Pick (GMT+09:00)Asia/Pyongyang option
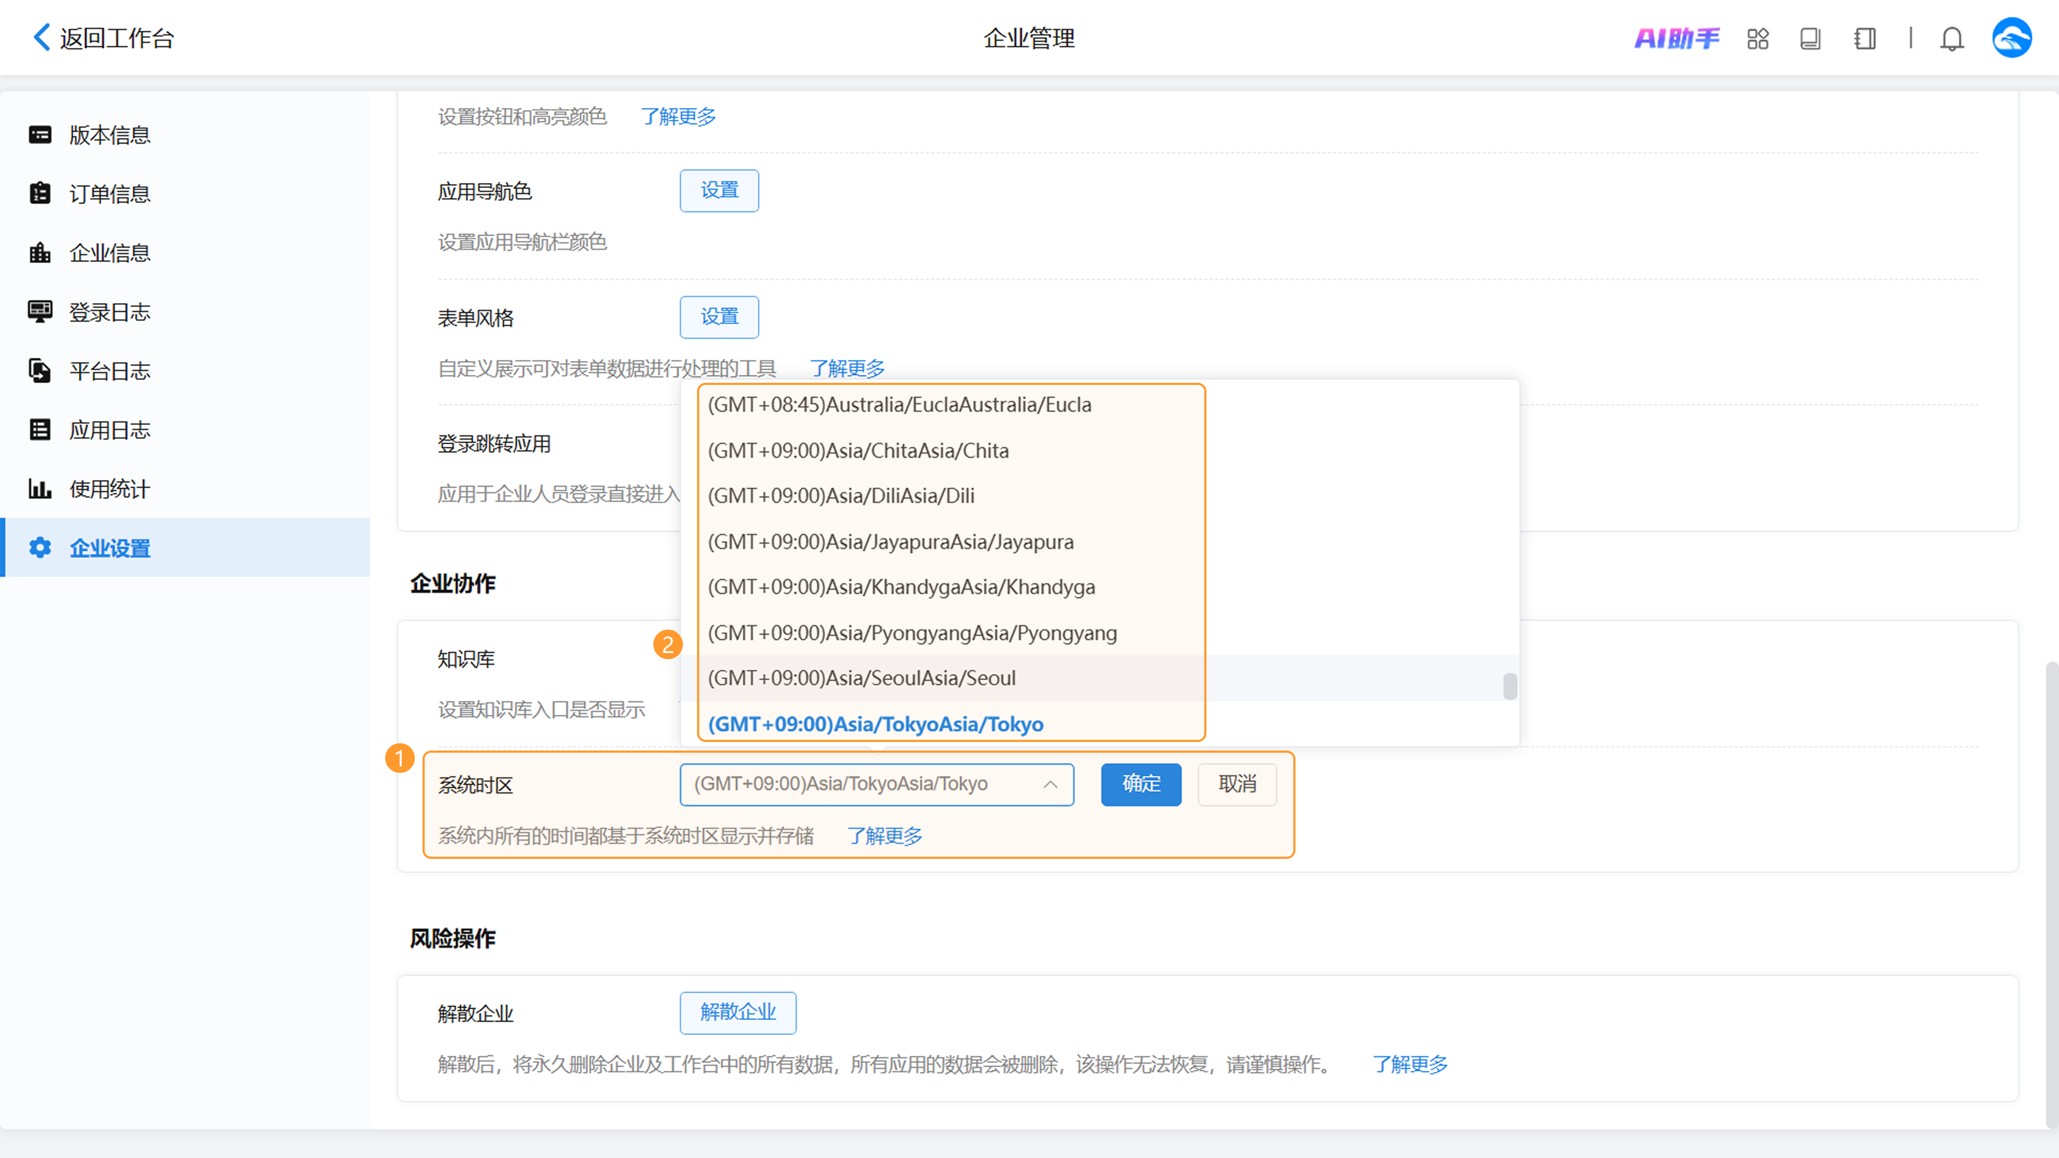Image resolution: width=2059 pixels, height=1158 pixels. 912,633
